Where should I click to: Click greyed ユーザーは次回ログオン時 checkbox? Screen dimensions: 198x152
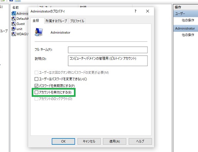[x=36, y=72]
